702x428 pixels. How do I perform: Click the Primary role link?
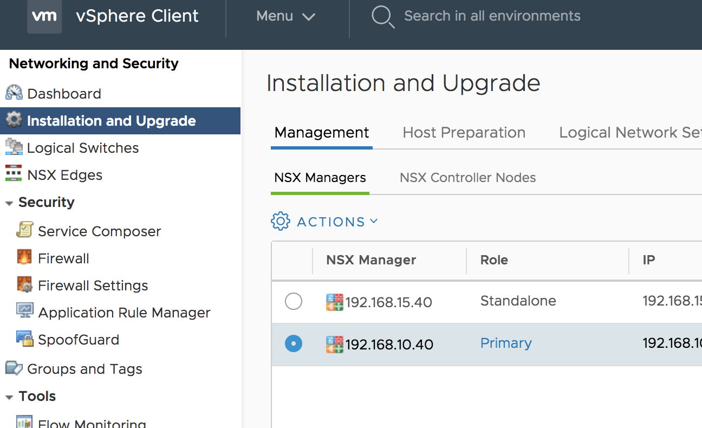(505, 343)
